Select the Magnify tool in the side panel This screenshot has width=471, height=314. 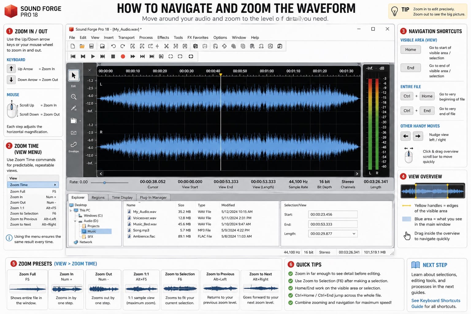pos(74,97)
